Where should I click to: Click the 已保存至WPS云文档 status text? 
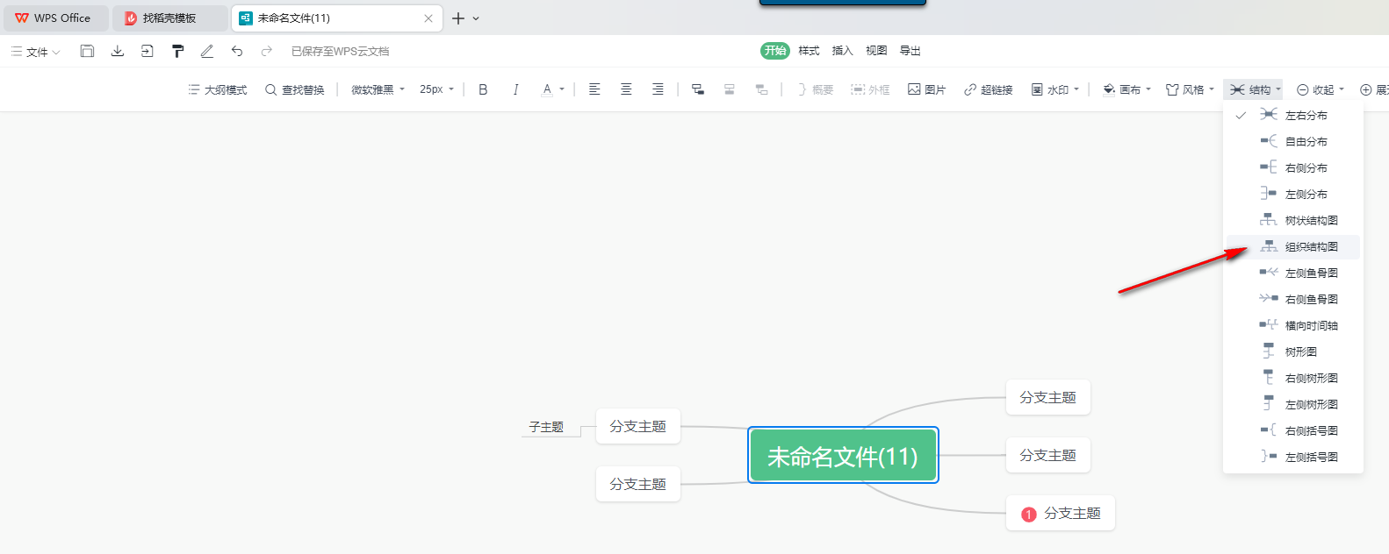coord(340,52)
